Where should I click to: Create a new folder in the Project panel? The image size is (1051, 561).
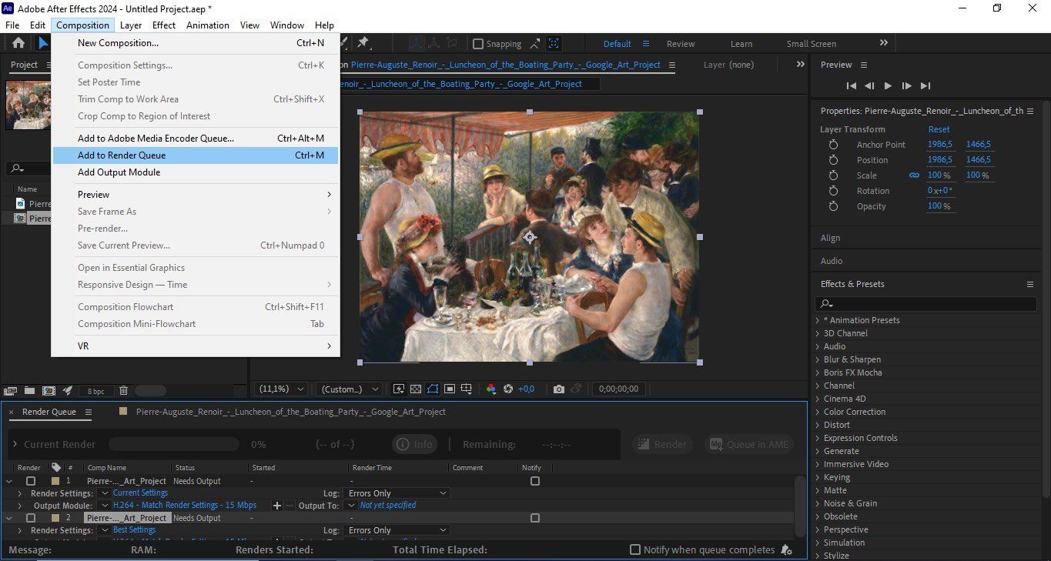tap(28, 391)
